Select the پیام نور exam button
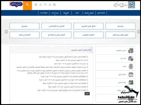This screenshot has width=141, height=105. [120, 26]
